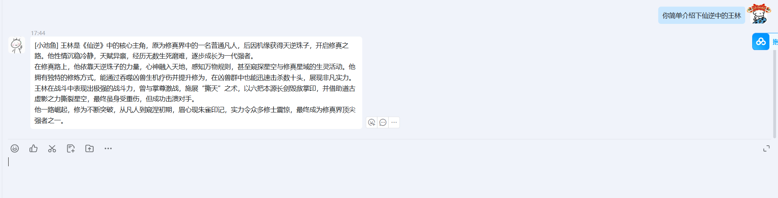This screenshot has height=198, width=778.
Task: Open the reply message's three-dot more menu
Action: [394, 123]
